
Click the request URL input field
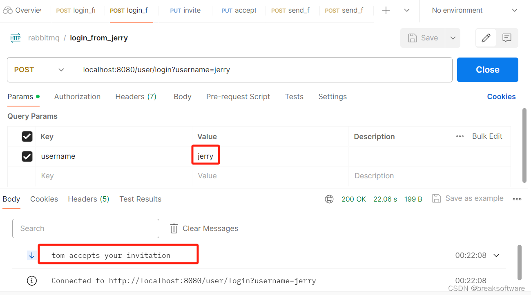pyautogui.click(x=263, y=70)
